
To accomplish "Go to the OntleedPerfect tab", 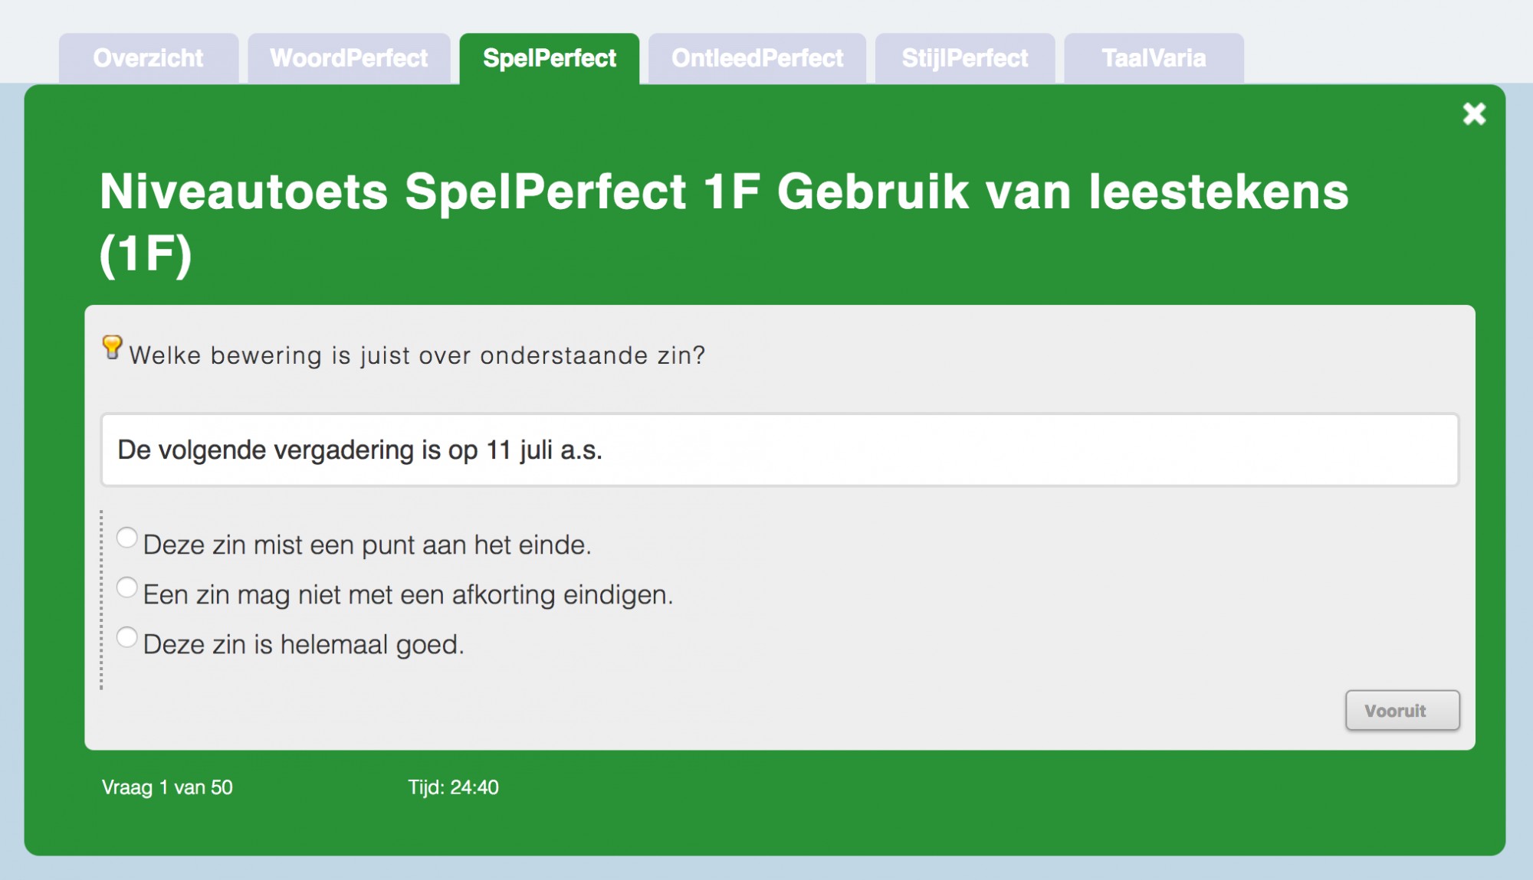I will pyautogui.click(x=757, y=58).
